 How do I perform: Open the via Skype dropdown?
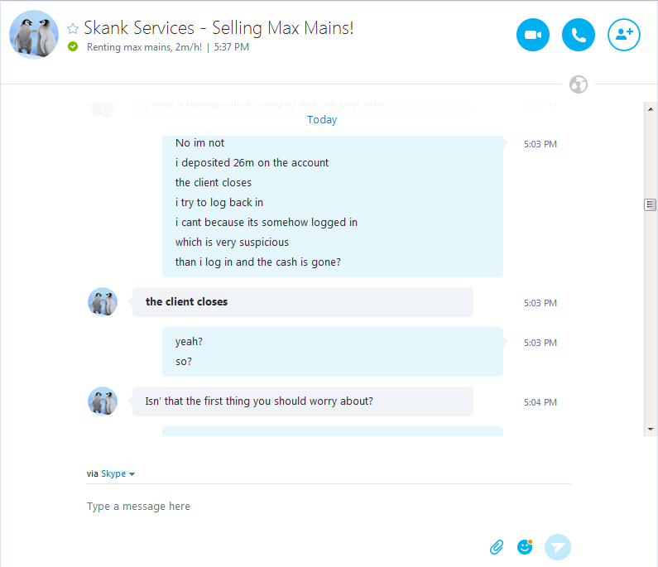click(x=118, y=473)
